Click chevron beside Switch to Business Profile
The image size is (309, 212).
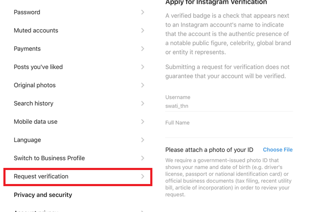tap(143, 158)
